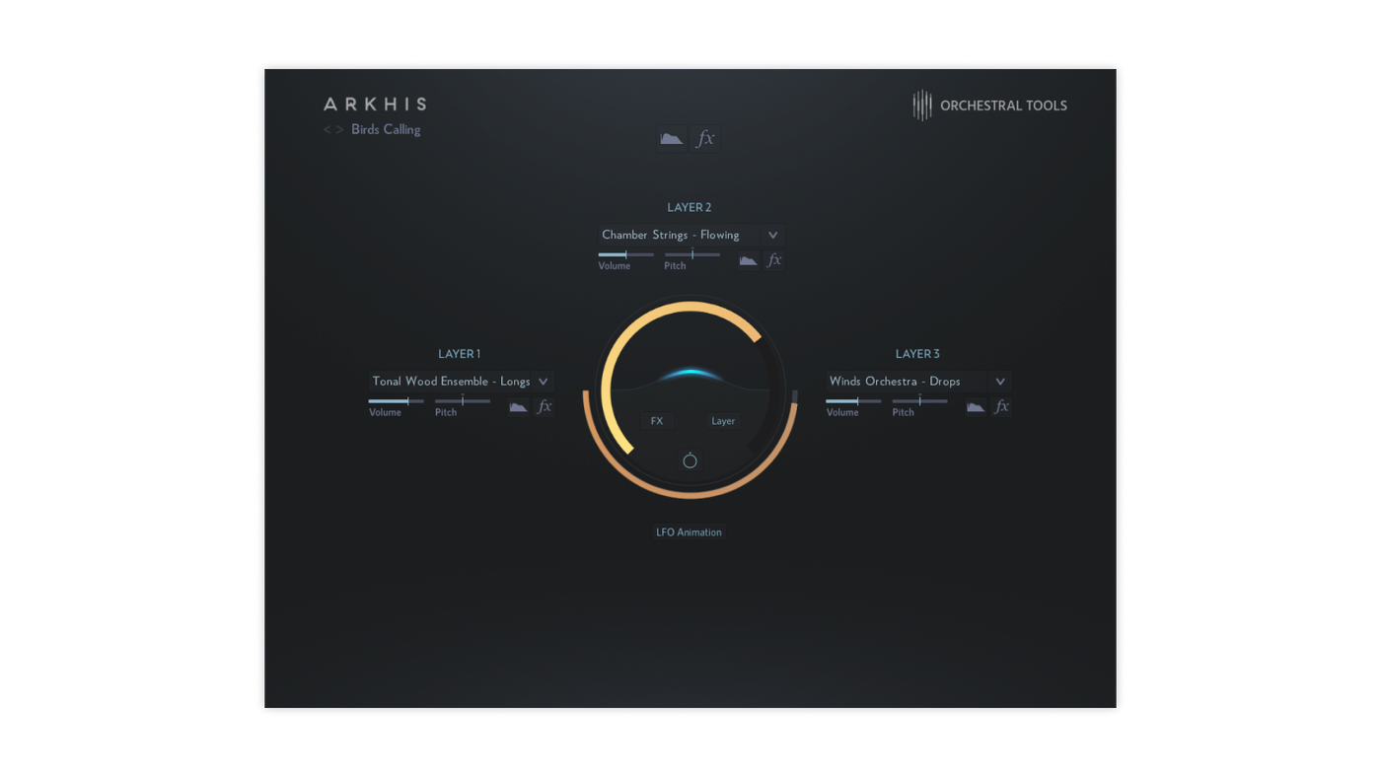Open the Layer 1 fx icon
This screenshot has height=777, width=1381.
coord(544,406)
